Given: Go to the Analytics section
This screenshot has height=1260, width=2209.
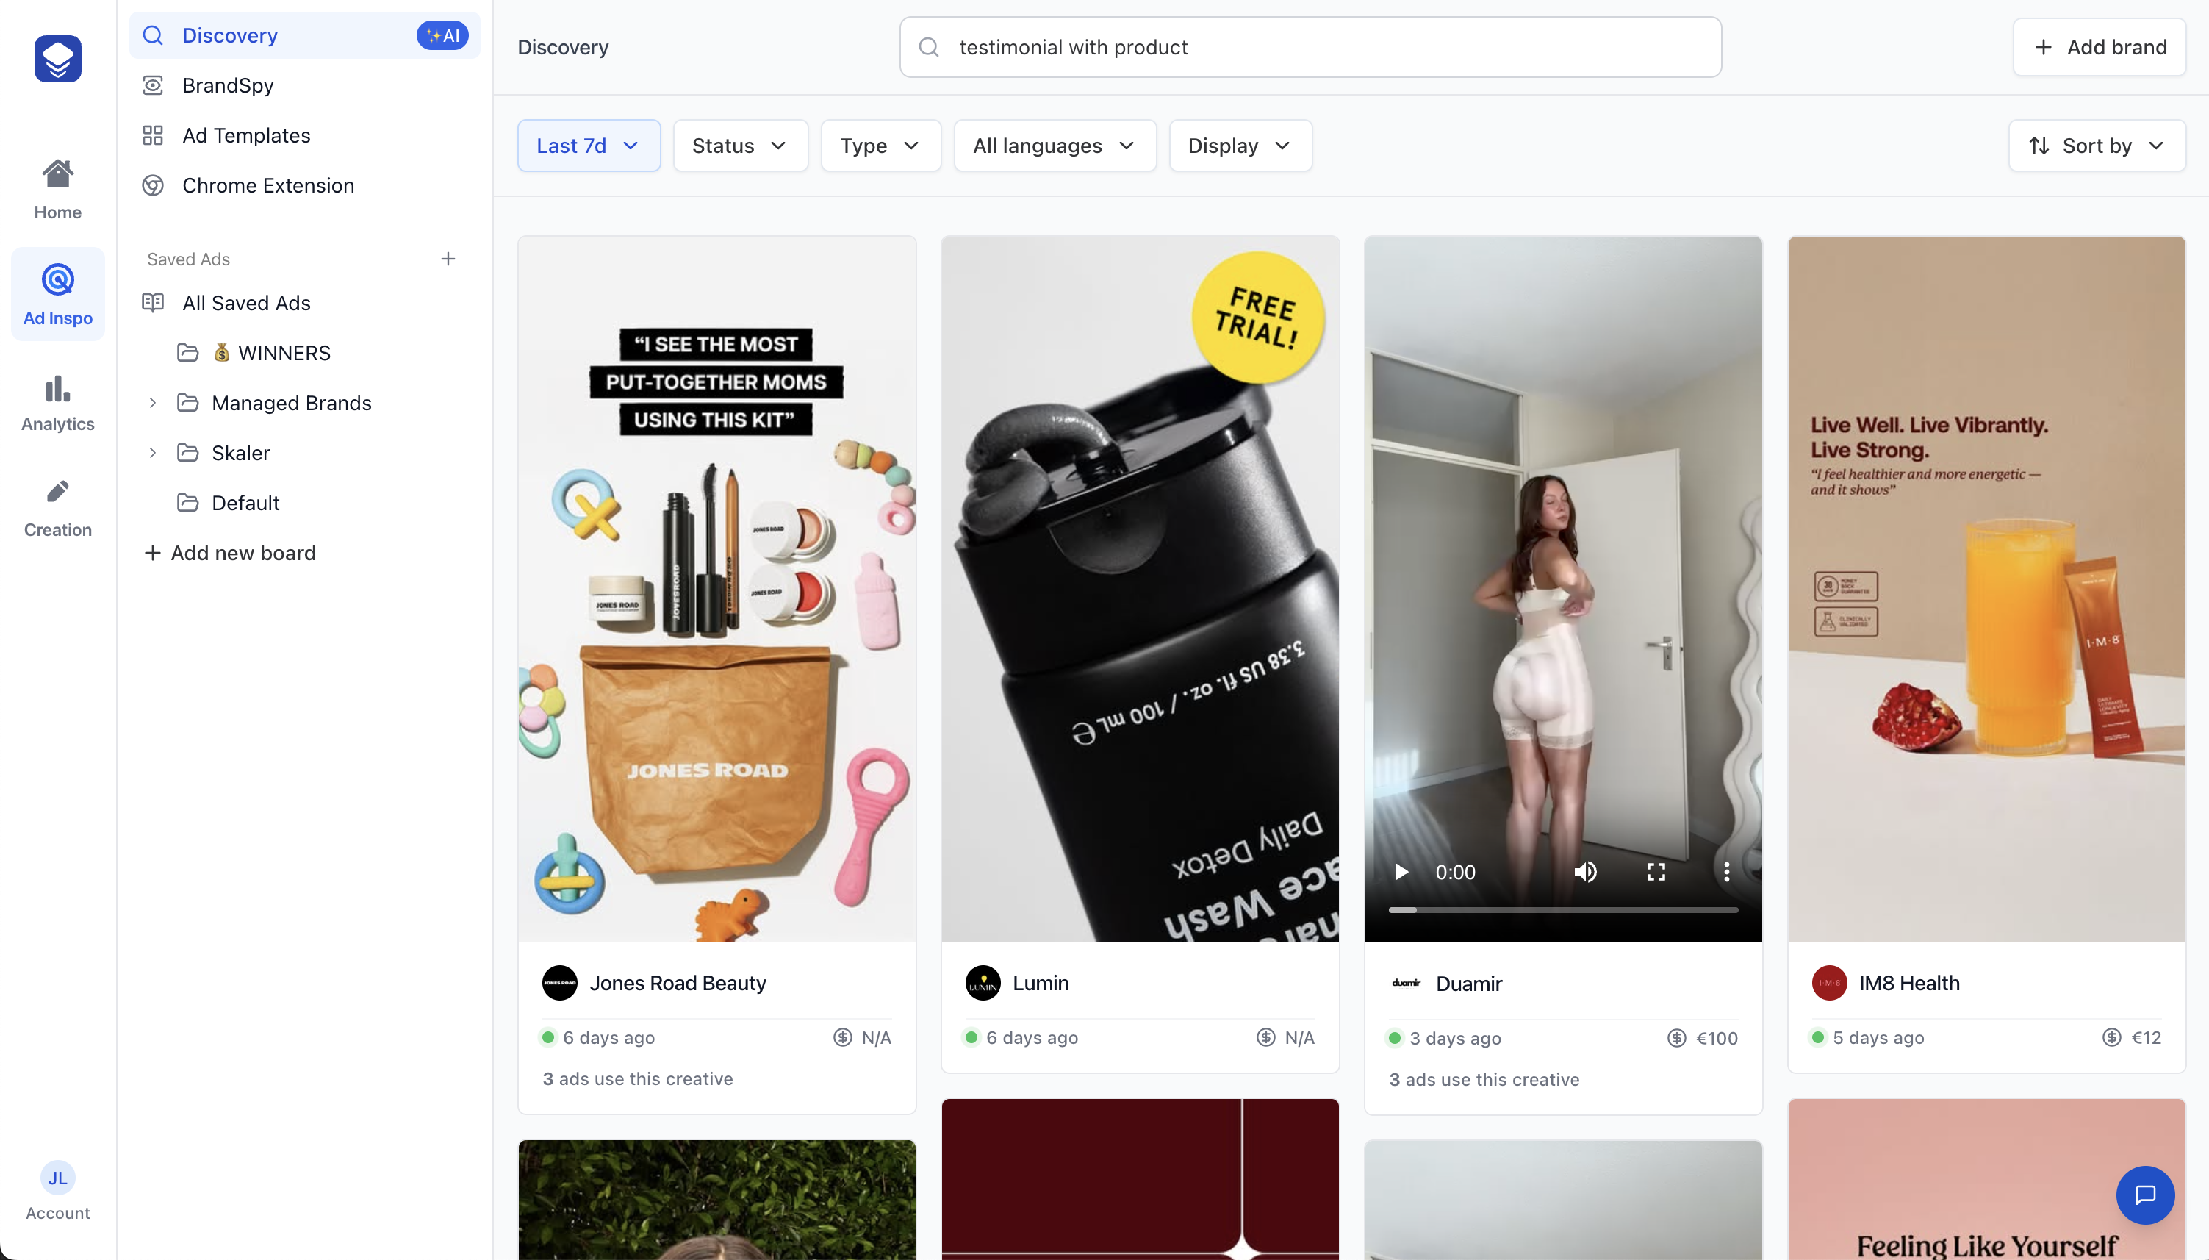Looking at the screenshot, I should tap(58, 402).
